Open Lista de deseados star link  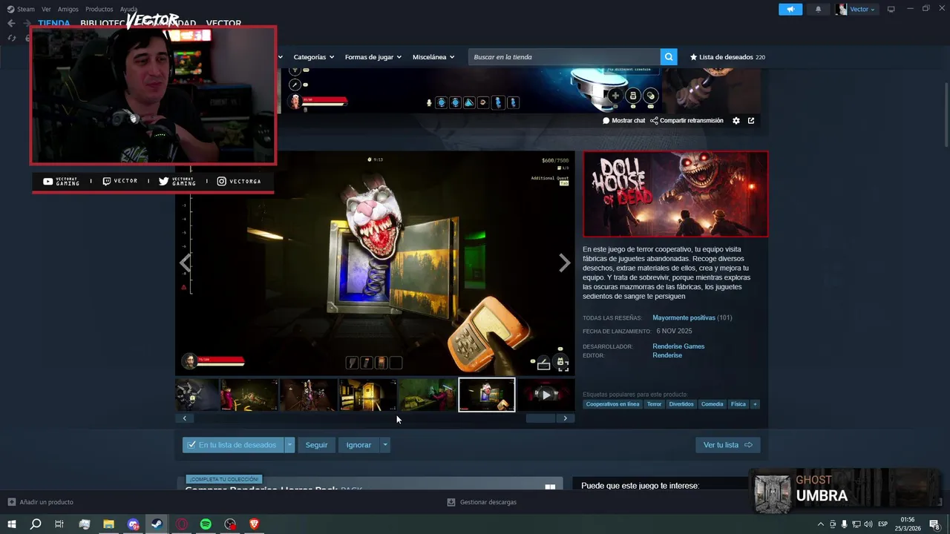tap(727, 57)
